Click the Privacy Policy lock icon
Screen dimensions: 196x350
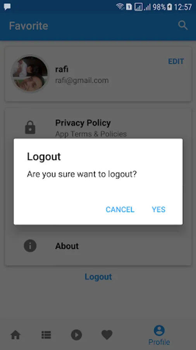(x=30, y=128)
